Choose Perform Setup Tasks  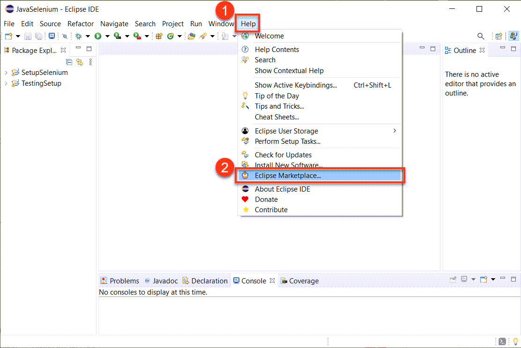pos(320,141)
